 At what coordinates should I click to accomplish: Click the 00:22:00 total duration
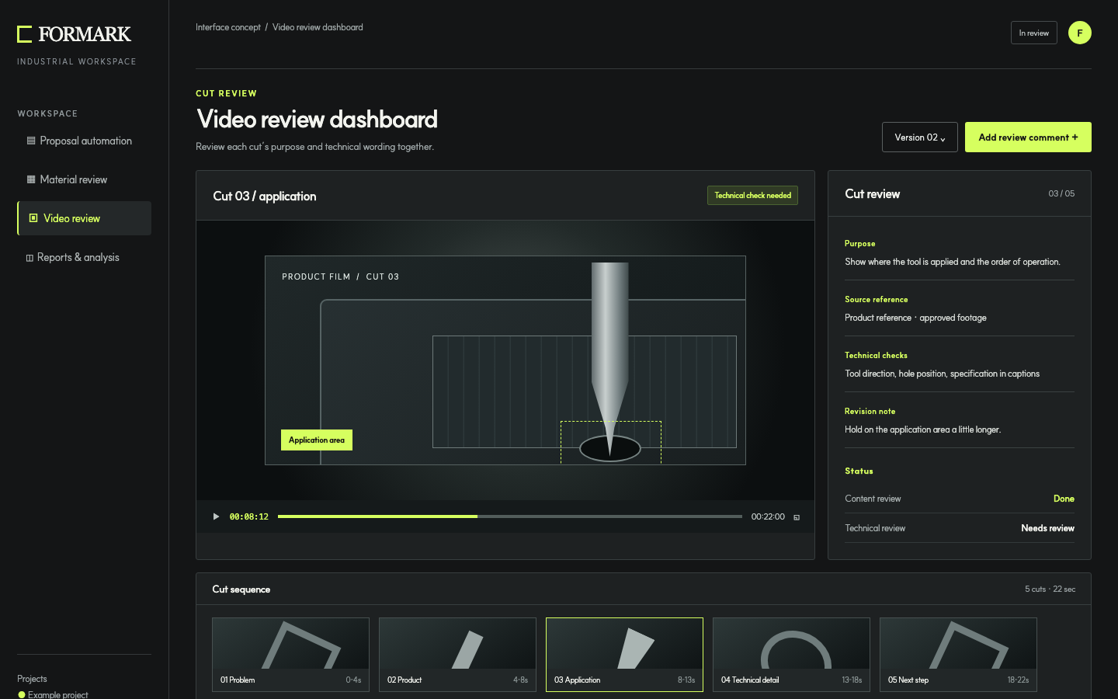[x=768, y=516]
